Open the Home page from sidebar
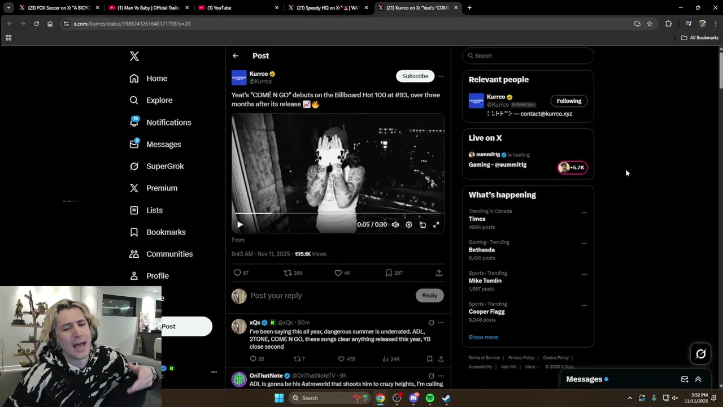 pos(149,79)
